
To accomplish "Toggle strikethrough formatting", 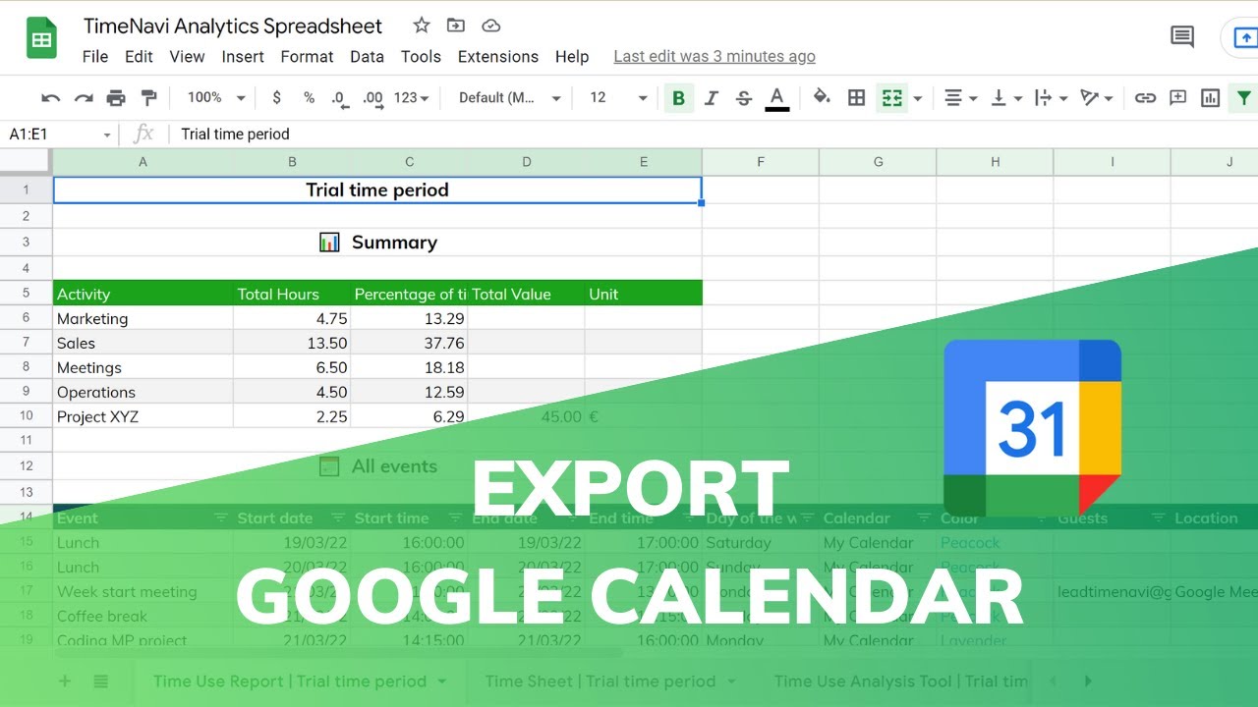I will tap(744, 97).
